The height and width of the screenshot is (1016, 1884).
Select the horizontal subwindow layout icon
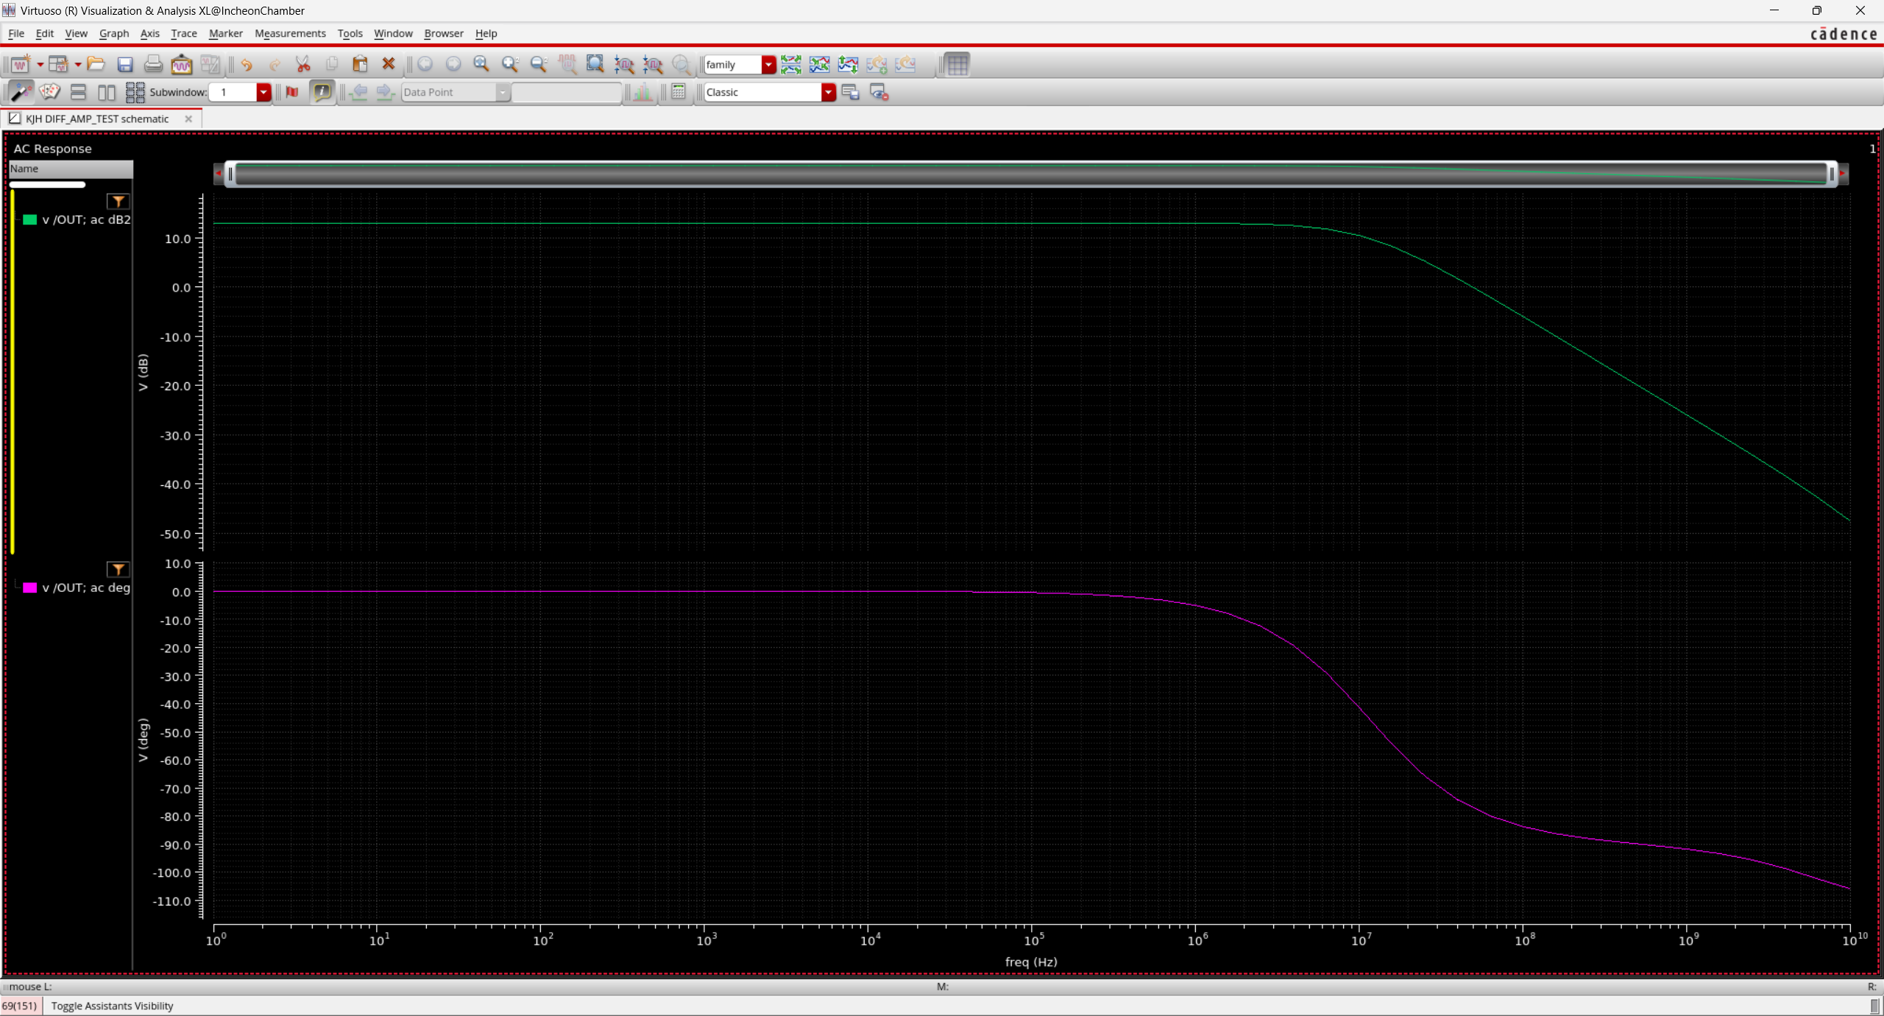coord(78,92)
